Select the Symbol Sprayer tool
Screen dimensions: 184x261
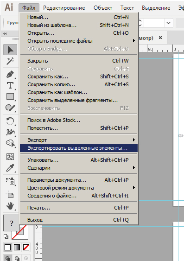(10, 181)
